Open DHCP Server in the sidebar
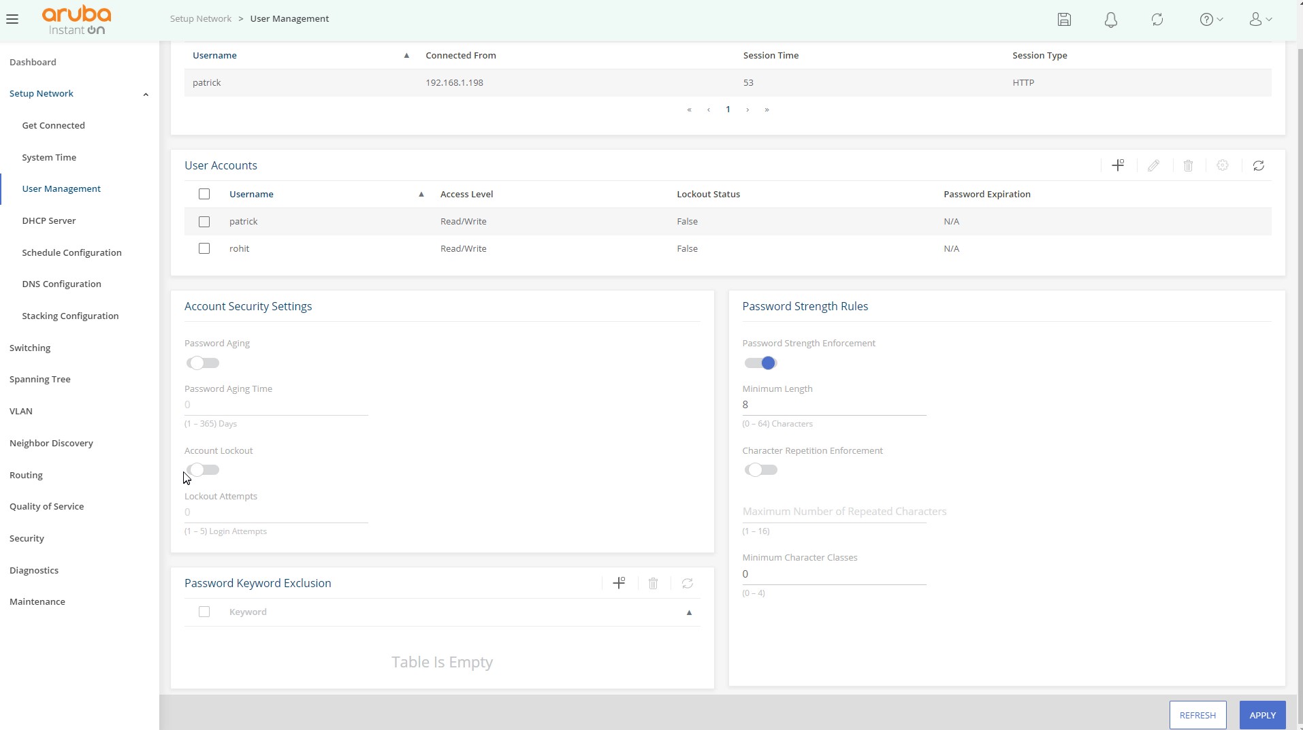This screenshot has width=1303, height=730. [49, 220]
